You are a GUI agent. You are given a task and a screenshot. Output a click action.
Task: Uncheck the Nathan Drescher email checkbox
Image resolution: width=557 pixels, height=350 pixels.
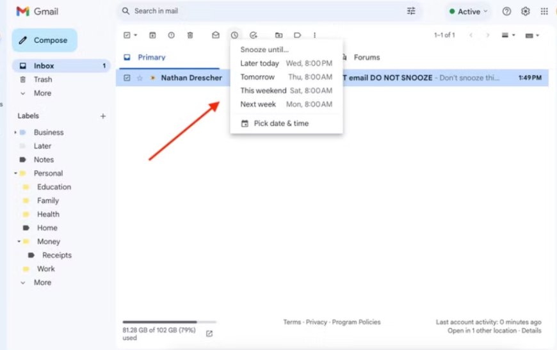127,78
